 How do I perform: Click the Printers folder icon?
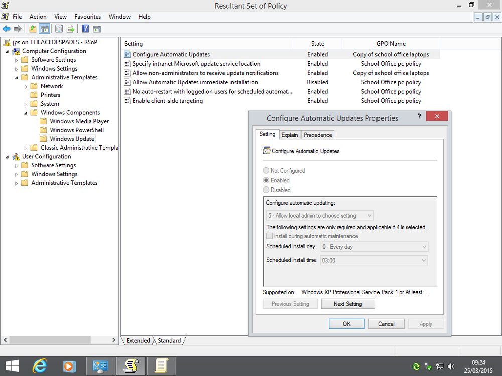pos(34,95)
